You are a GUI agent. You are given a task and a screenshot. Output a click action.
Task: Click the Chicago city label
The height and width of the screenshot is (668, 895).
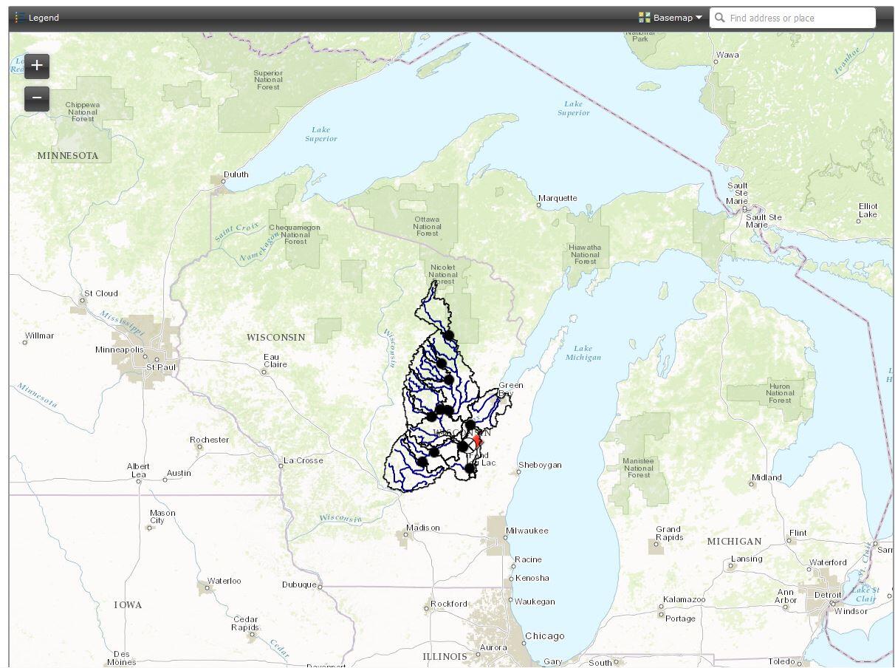click(x=545, y=636)
